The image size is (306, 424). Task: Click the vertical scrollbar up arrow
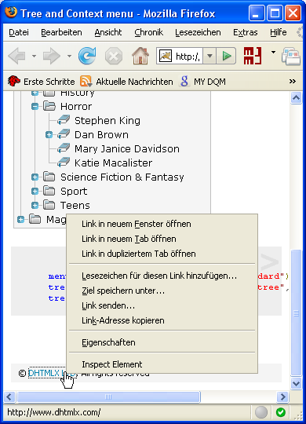click(297, 97)
